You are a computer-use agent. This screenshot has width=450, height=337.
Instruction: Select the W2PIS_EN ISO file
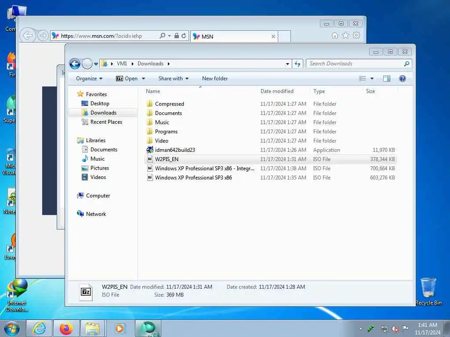271,159
